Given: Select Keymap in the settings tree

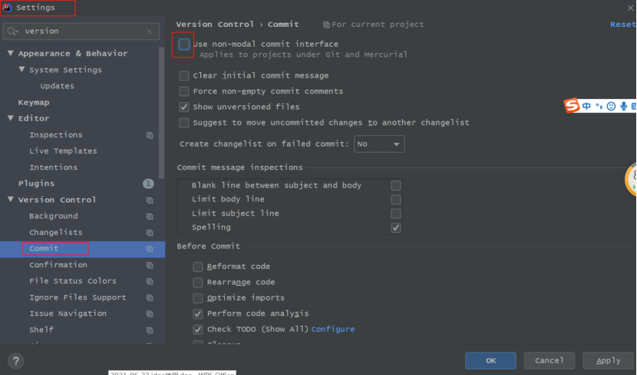Looking at the screenshot, I should (34, 102).
